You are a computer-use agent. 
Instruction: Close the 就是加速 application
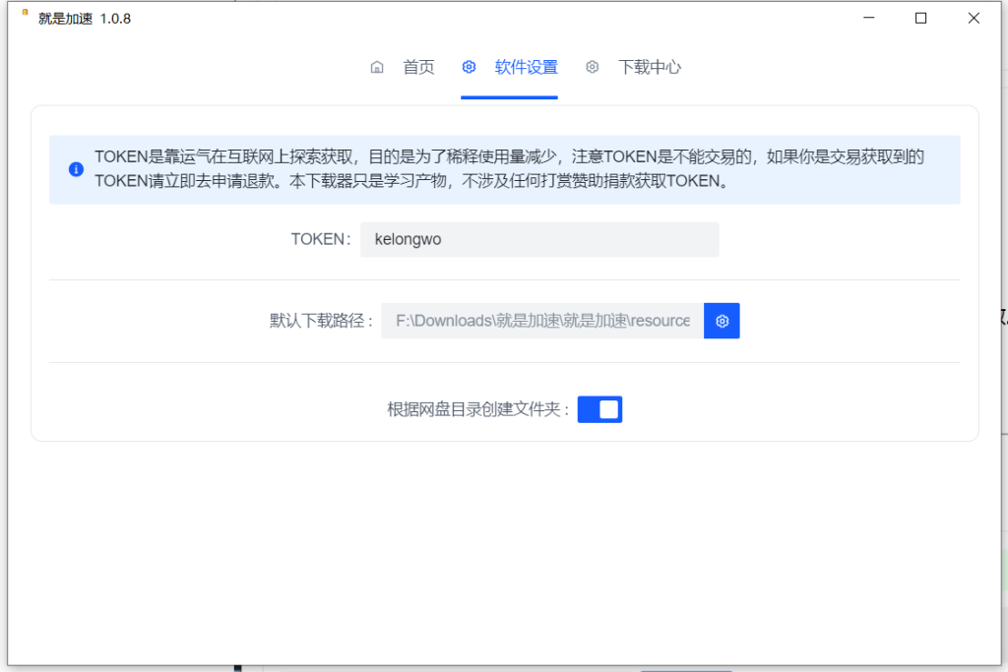(973, 17)
